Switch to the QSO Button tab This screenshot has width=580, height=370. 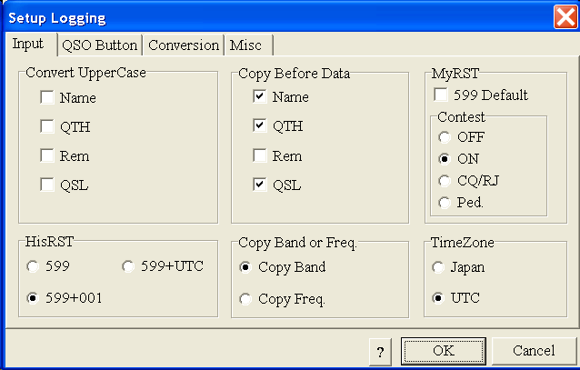(x=99, y=45)
